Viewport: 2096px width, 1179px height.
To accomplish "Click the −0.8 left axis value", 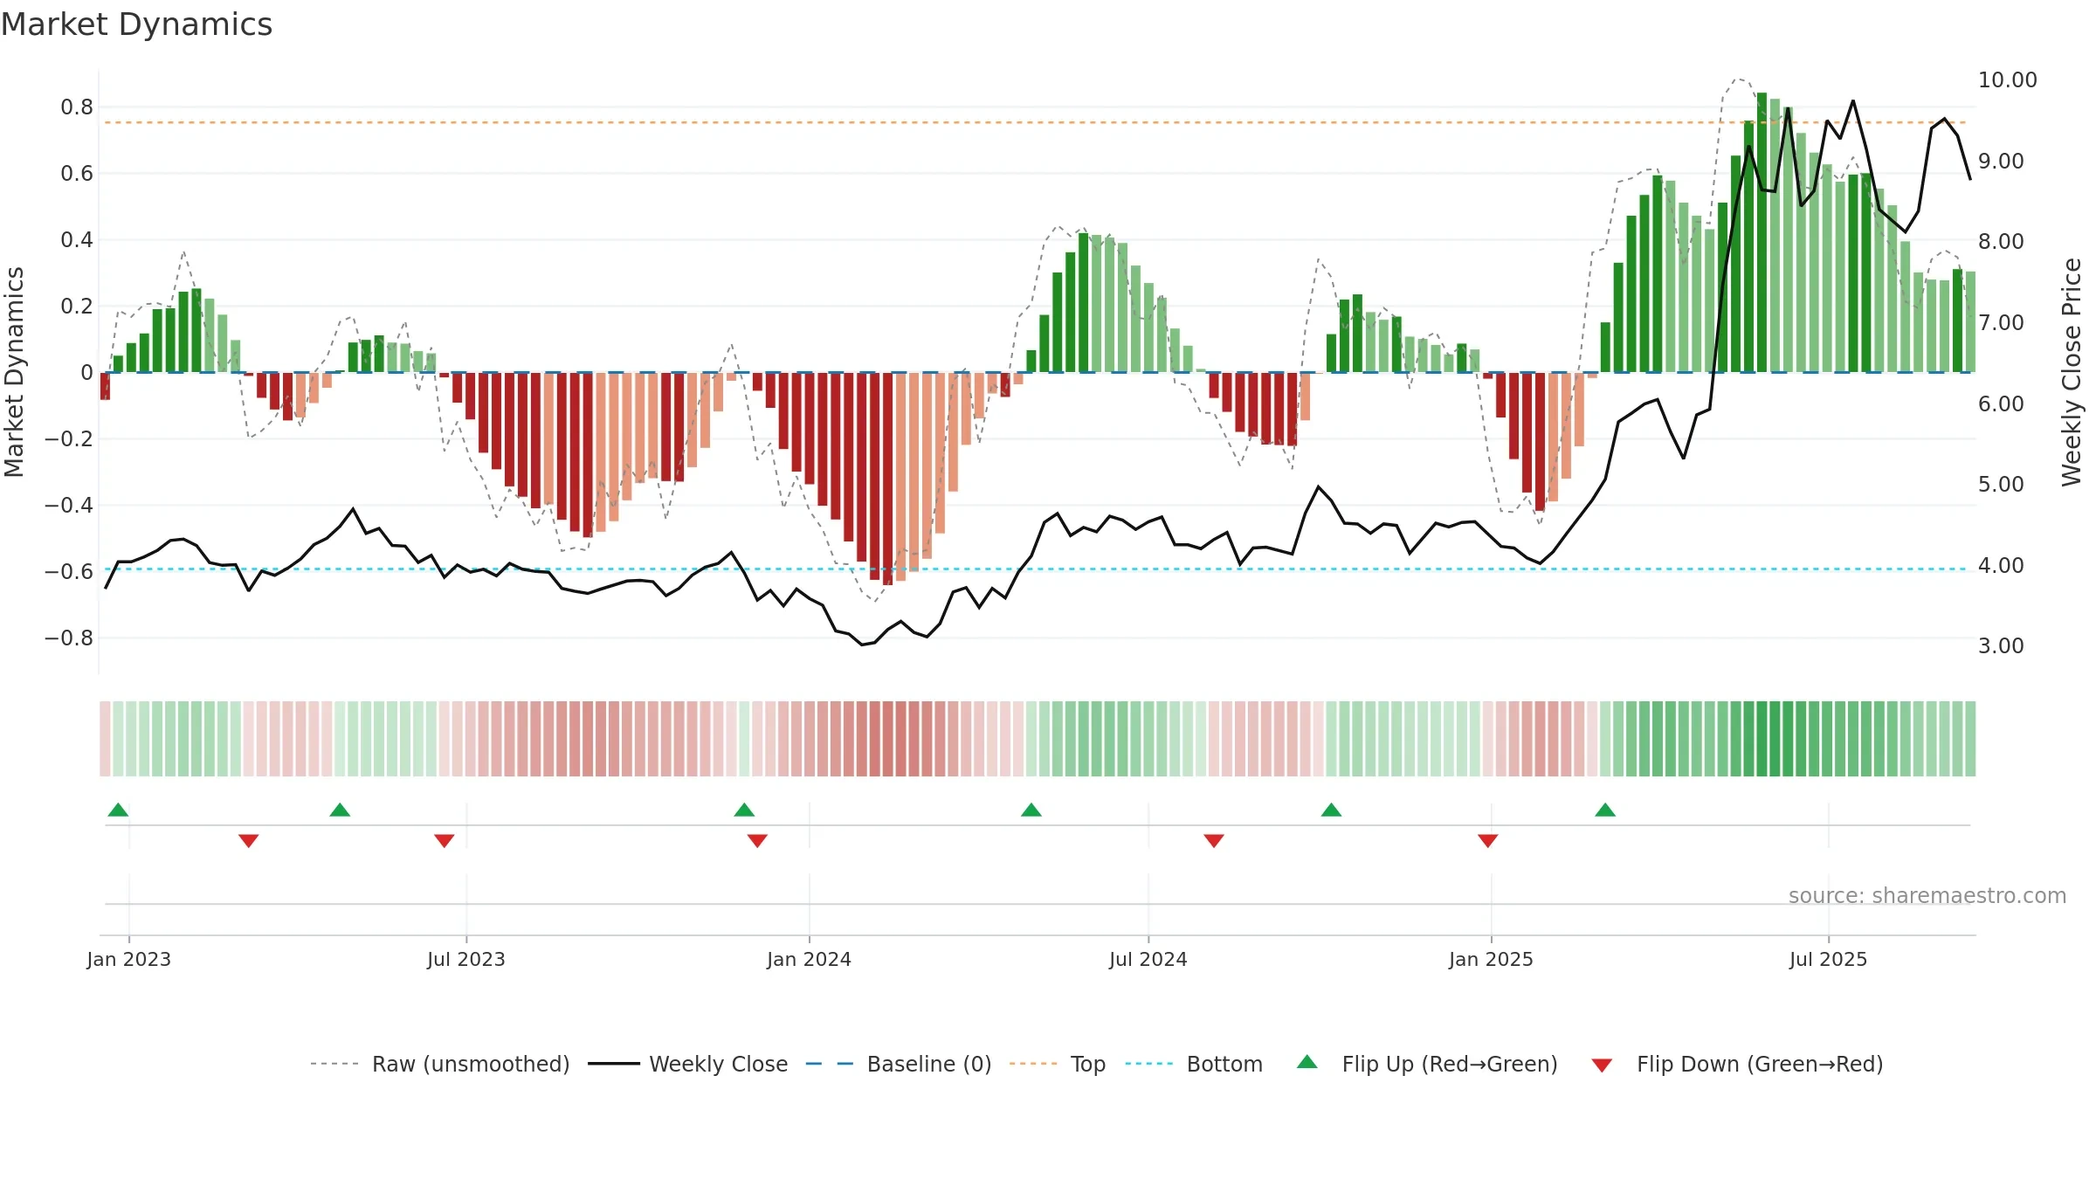I will [69, 638].
